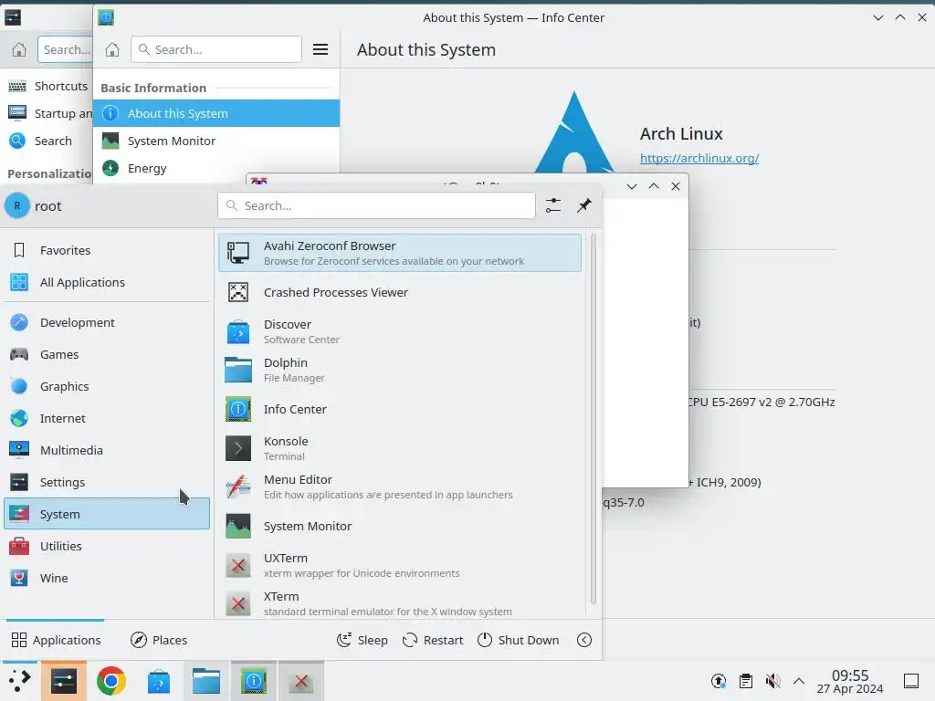Open Games category
935x701 pixels.
tap(107, 354)
